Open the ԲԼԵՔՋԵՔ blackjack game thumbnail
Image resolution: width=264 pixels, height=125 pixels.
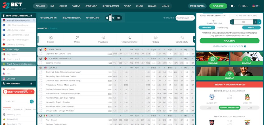(246, 59)
